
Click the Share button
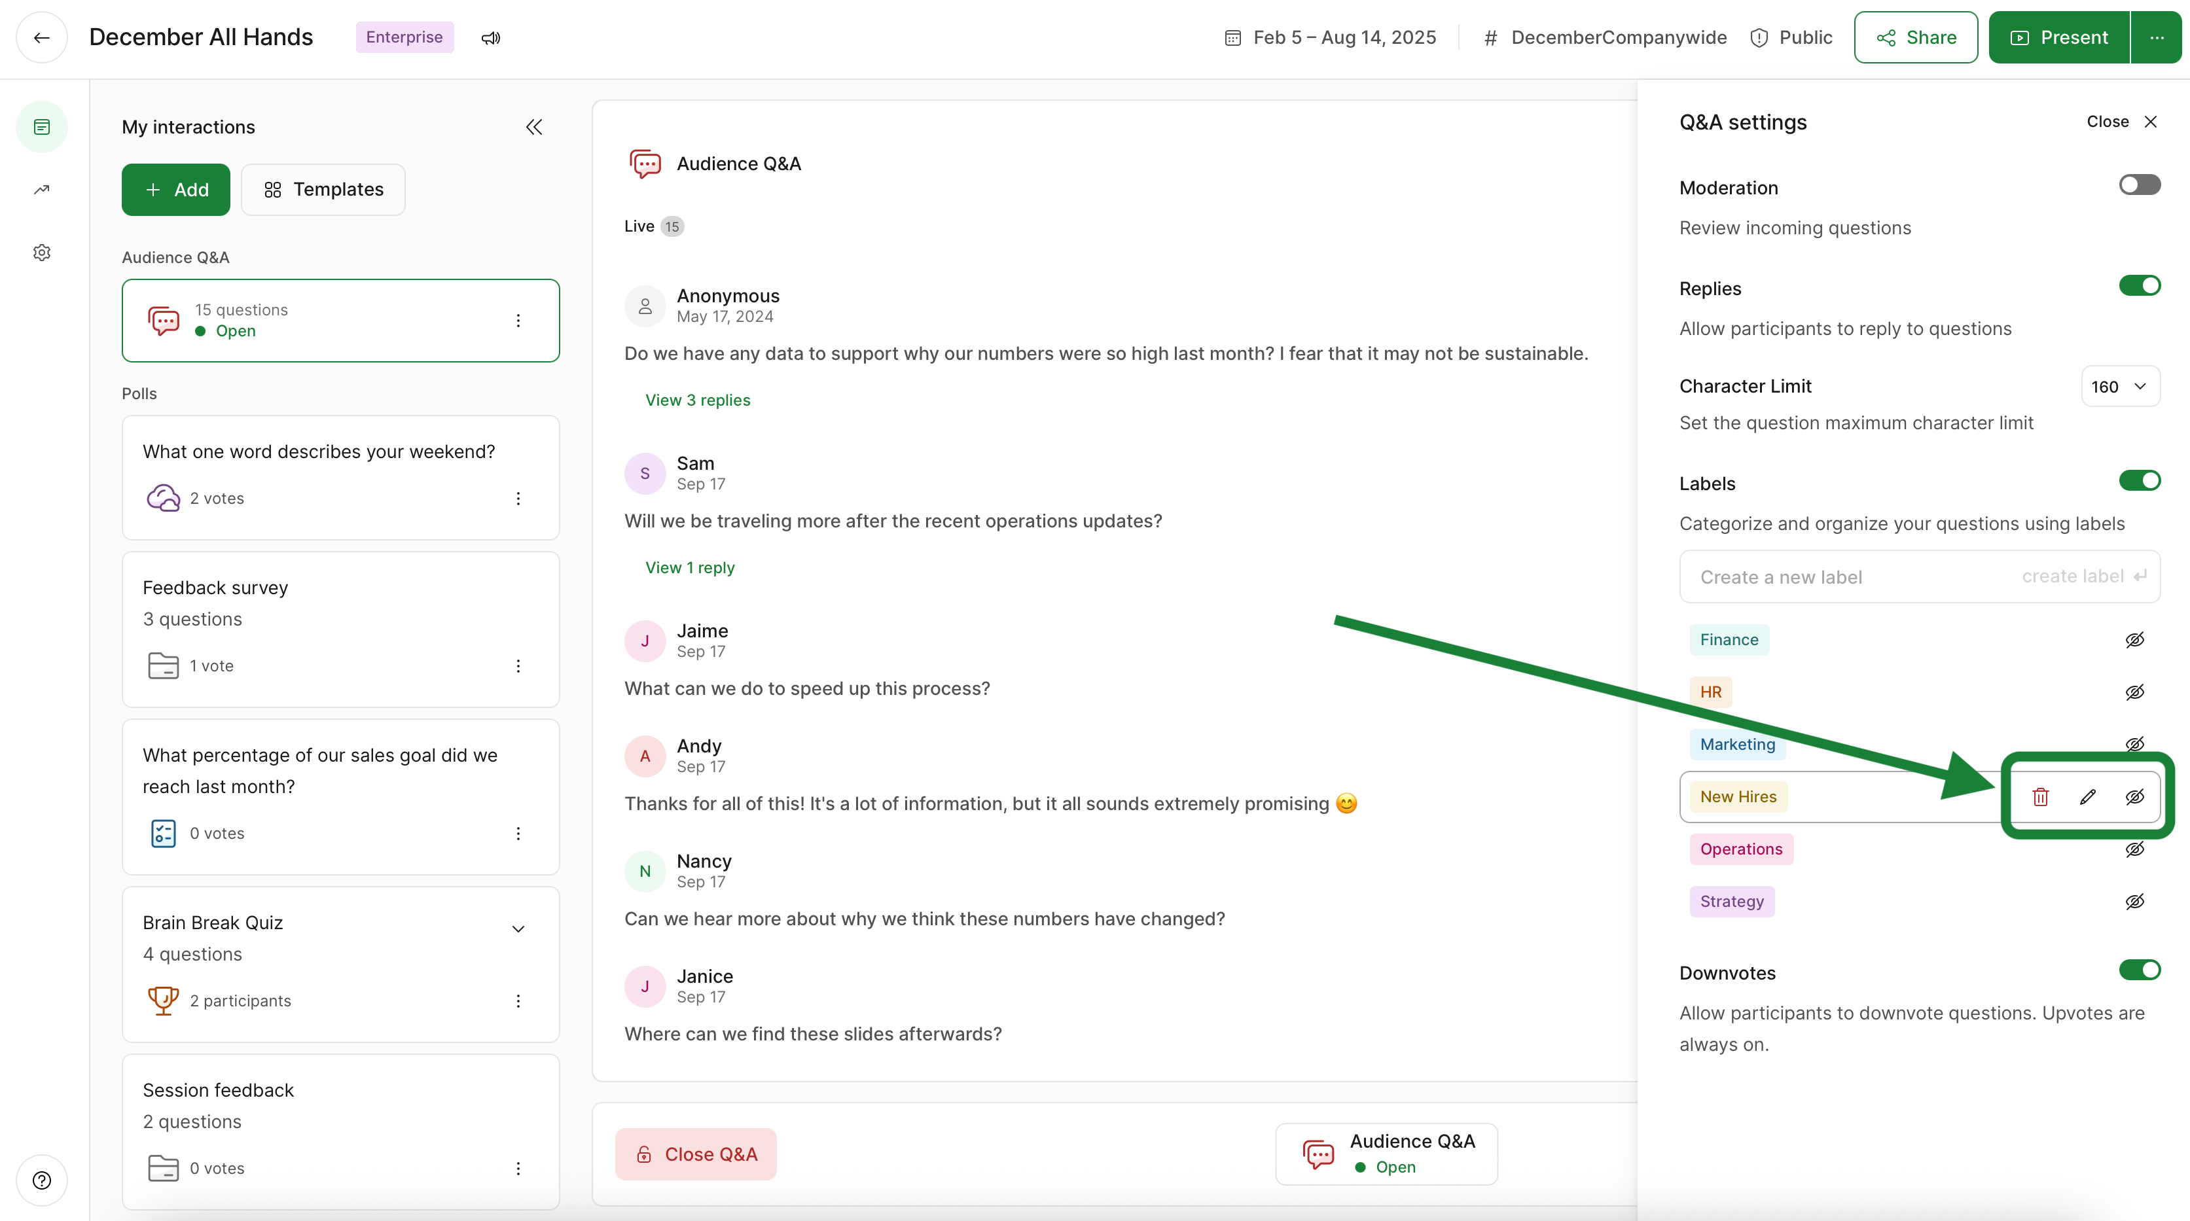tap(1915, 37)
